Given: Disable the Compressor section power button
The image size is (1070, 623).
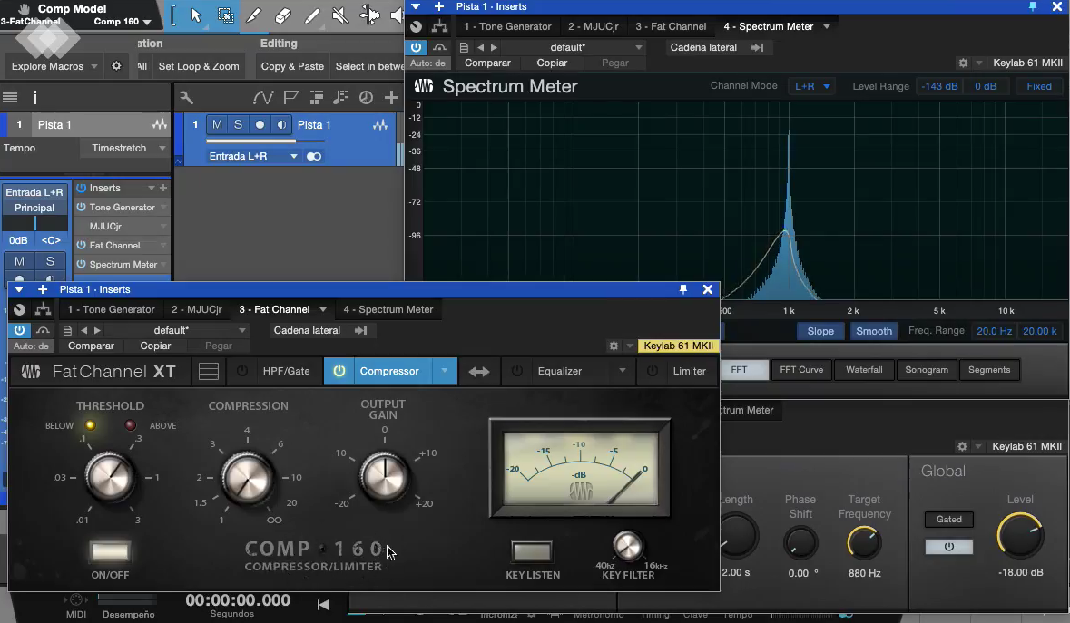Looking at the screenshot, I should (x=339, y=371).
